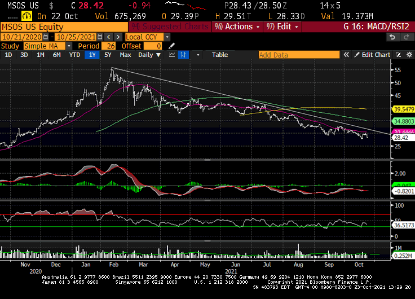Click the Val 19.373M header value
415x299 pixels.
[347, 16]
